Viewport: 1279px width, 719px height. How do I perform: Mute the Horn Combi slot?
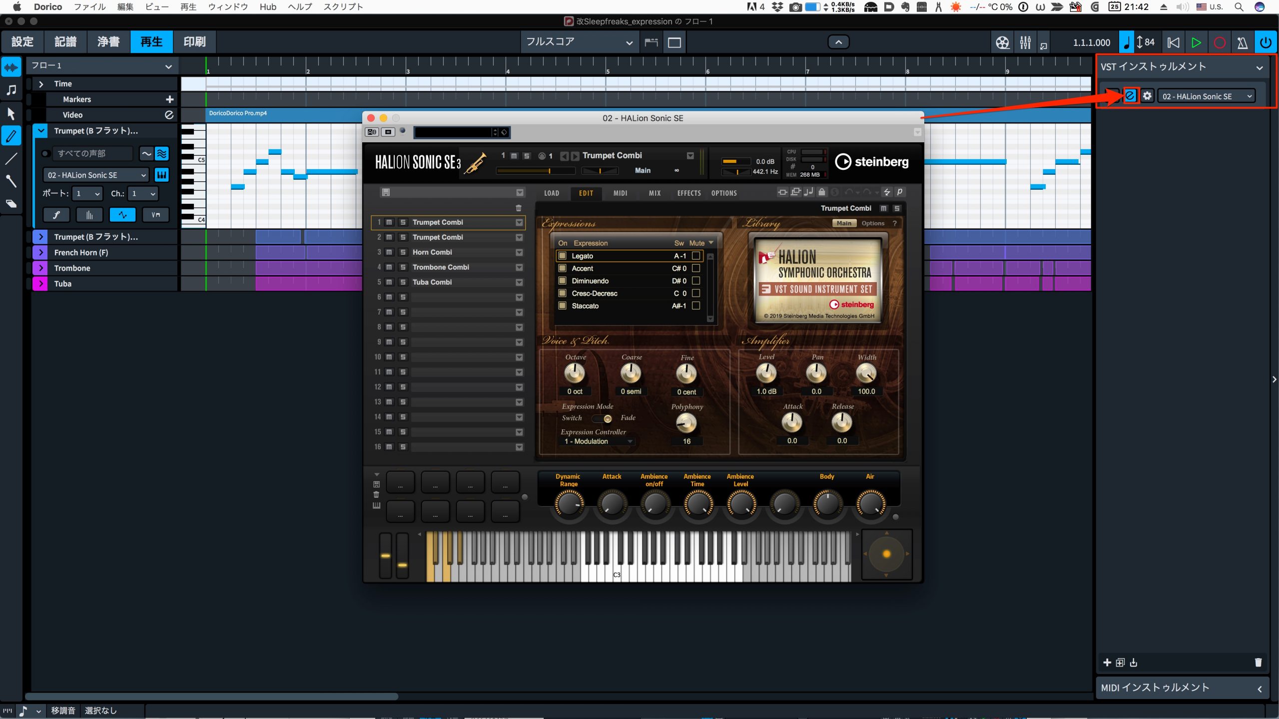[389, 252]
